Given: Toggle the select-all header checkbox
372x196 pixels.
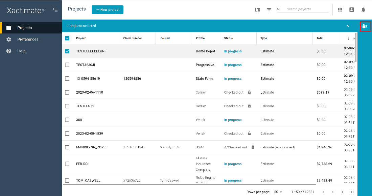Looking at the screenshot, I should pyautogui.click(x=67, y=38).
